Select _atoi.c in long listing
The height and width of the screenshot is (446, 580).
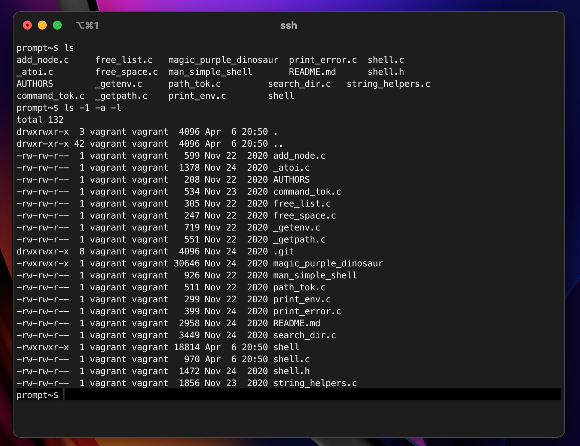coord(291,168)
